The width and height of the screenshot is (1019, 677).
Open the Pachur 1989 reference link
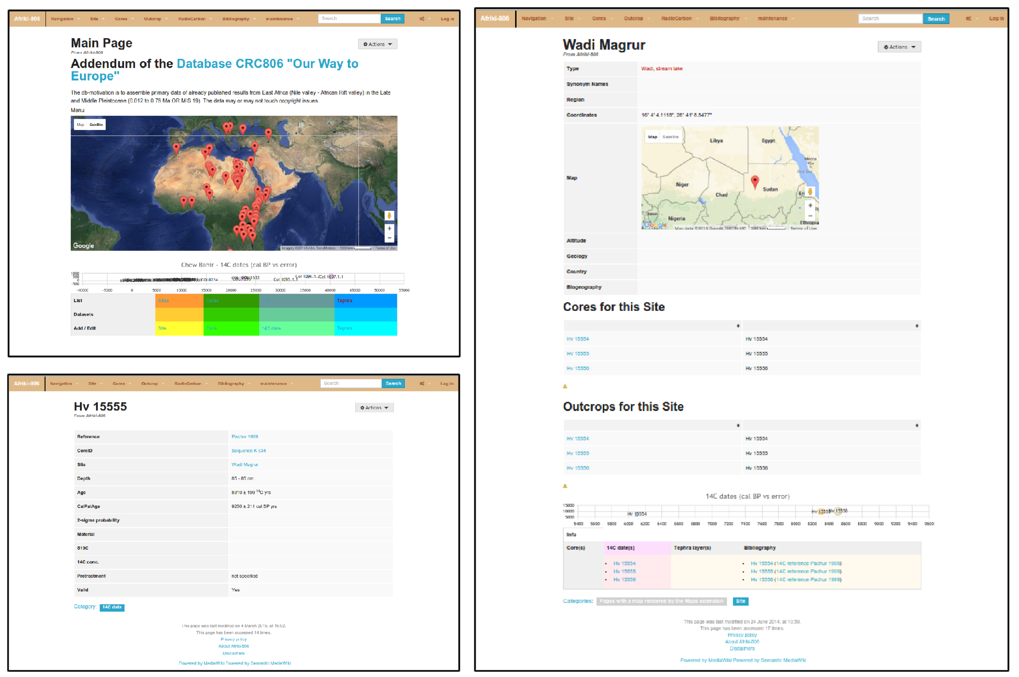click(x=245, y=436)
